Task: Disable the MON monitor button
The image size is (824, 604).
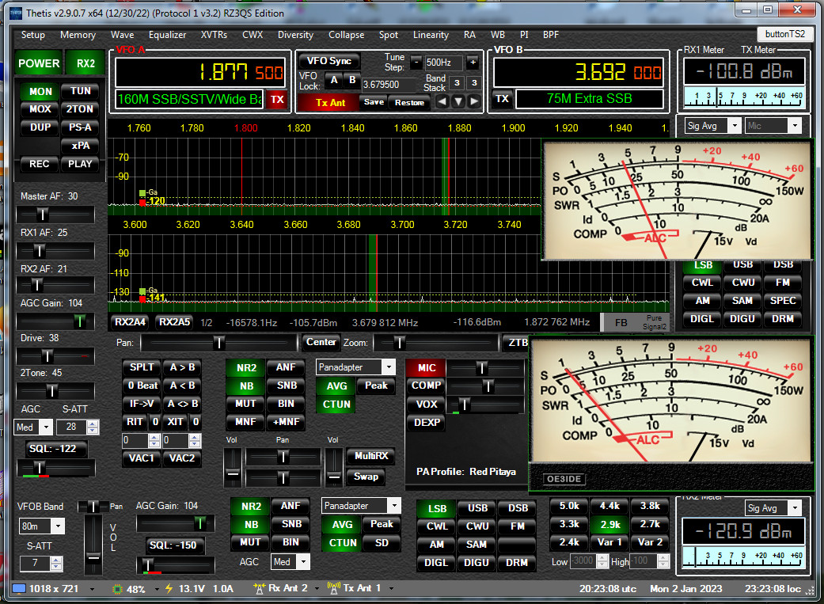Action: coord(40,91)
